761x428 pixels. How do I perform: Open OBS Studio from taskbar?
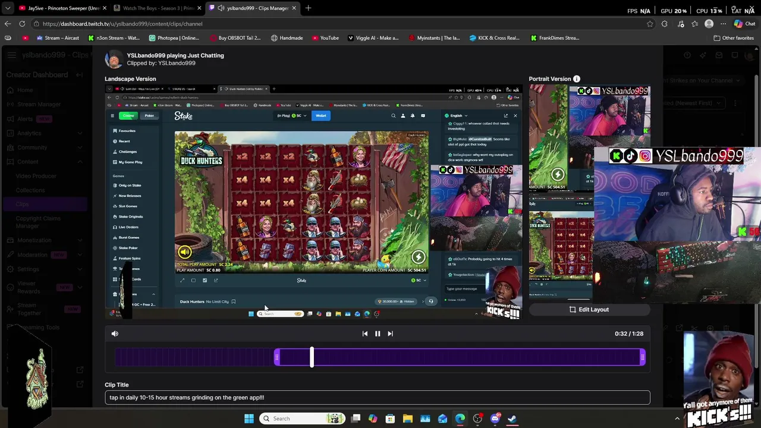coord(477,418)
